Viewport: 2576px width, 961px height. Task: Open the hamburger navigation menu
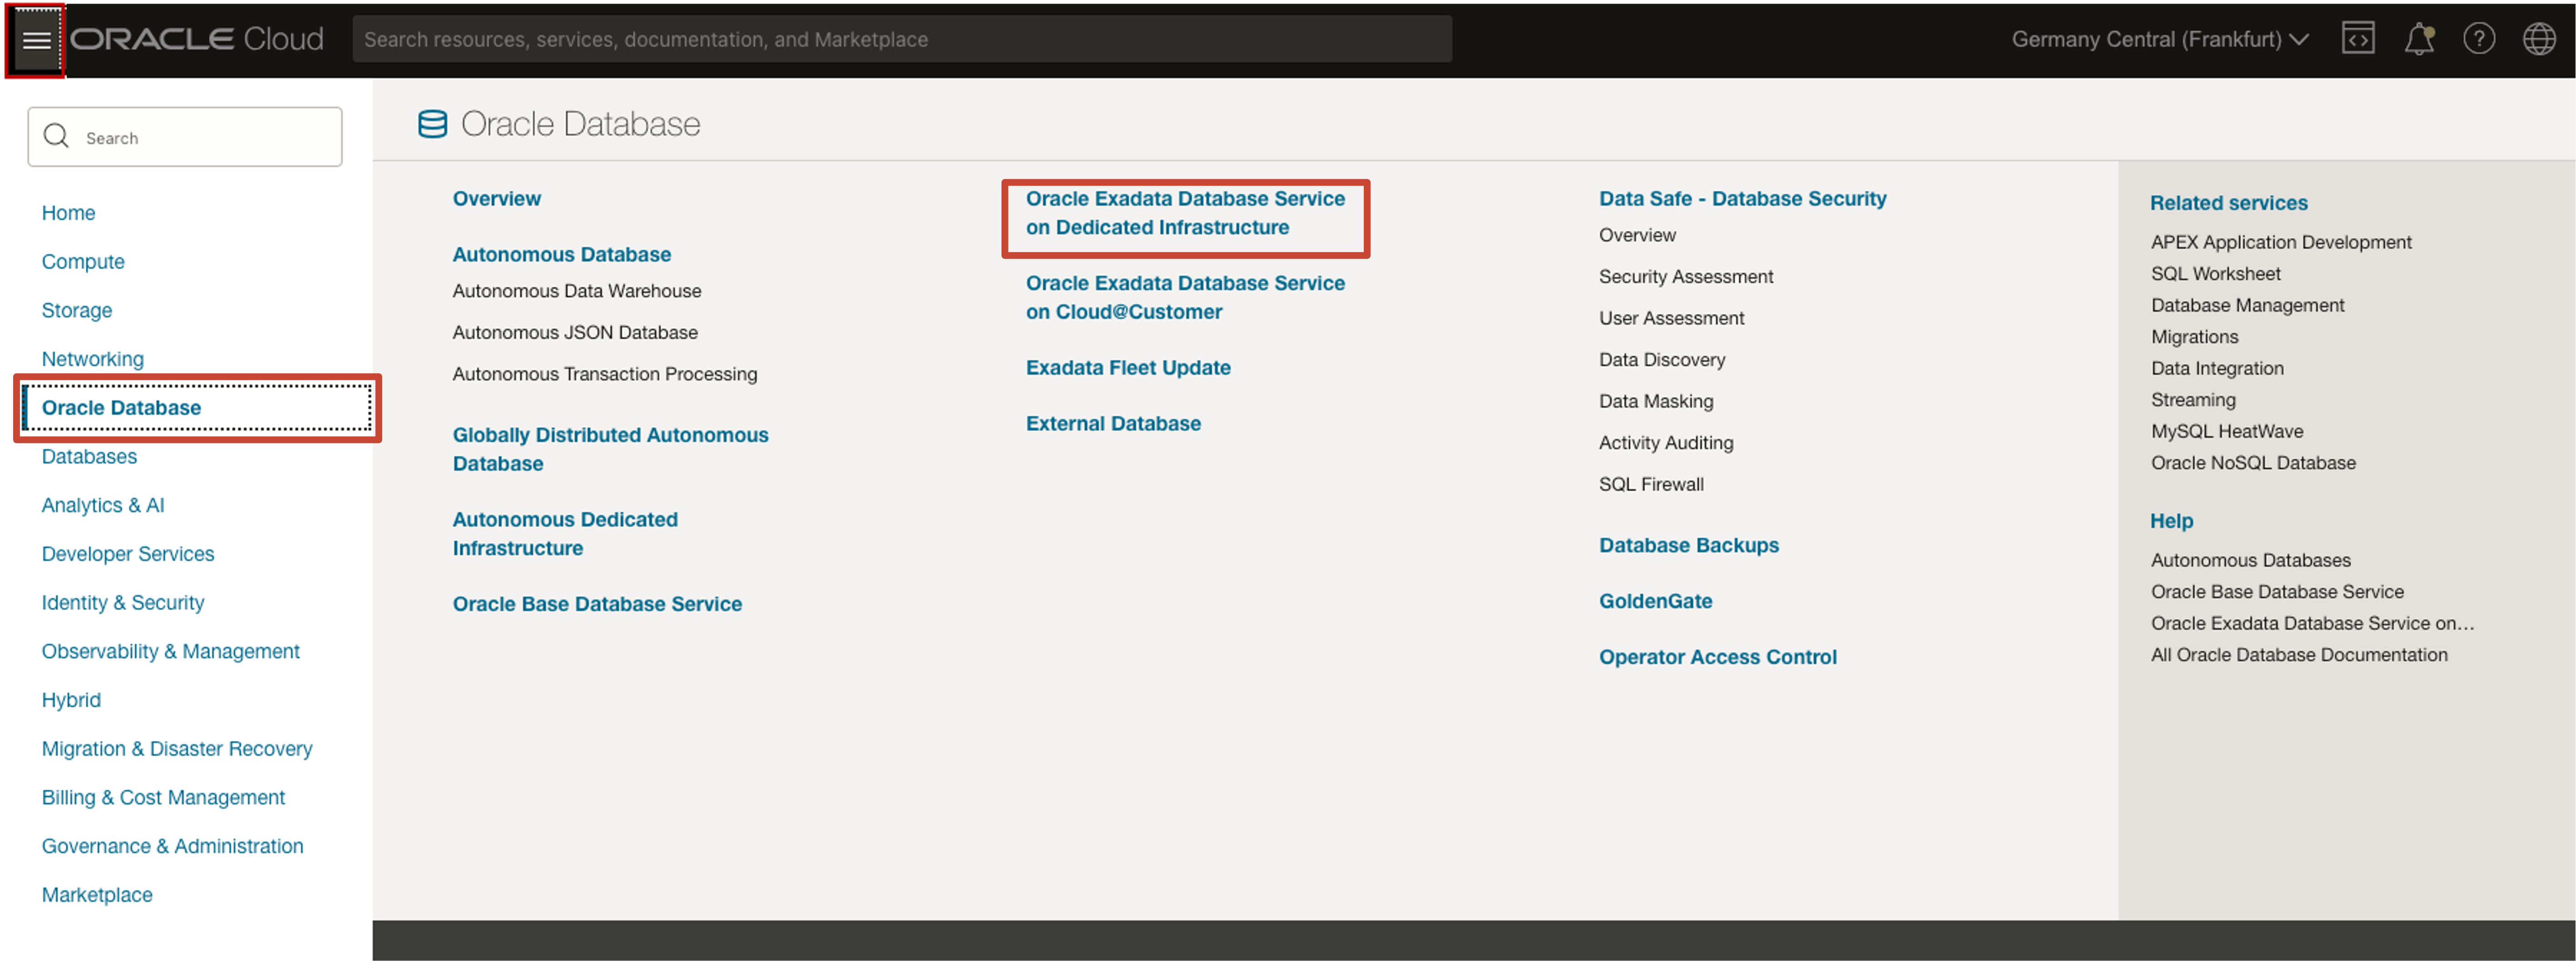pos(36,40)
